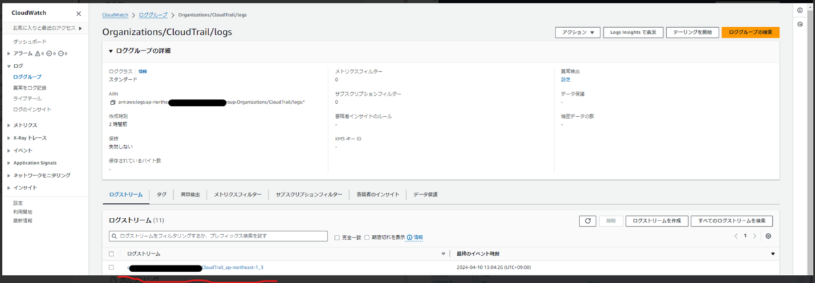This screenshot has width=815, height=283.
Task: Expand メトリクス in sidebar
Action: pyautogui.click(x=9, y=125)
